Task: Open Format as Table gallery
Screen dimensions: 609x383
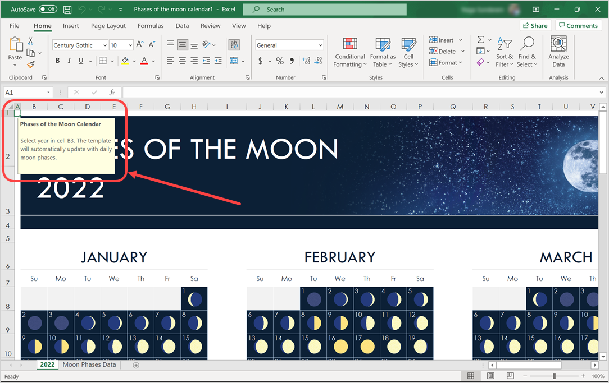Action: (383, 45)
